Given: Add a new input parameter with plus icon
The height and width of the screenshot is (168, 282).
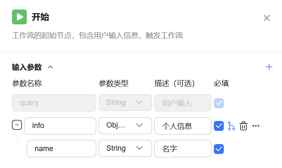Looking at the screenshot, I should pyautogui.click(x=269, y=67).
